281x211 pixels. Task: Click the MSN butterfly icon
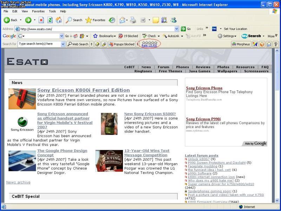255,44
